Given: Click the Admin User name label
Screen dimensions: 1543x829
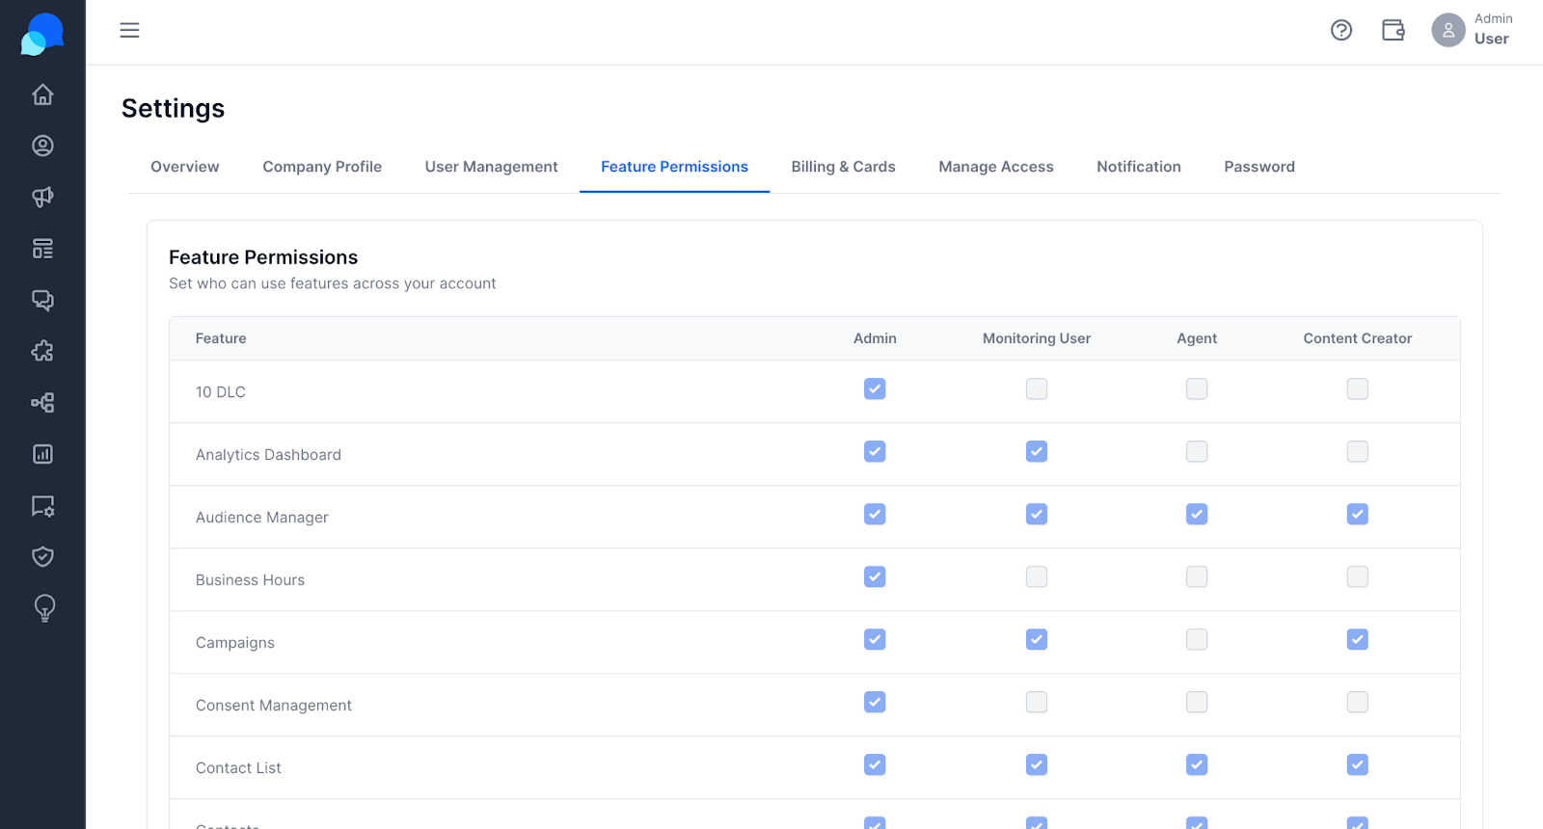Looking at the screenshot, I should click(1493, 30).
